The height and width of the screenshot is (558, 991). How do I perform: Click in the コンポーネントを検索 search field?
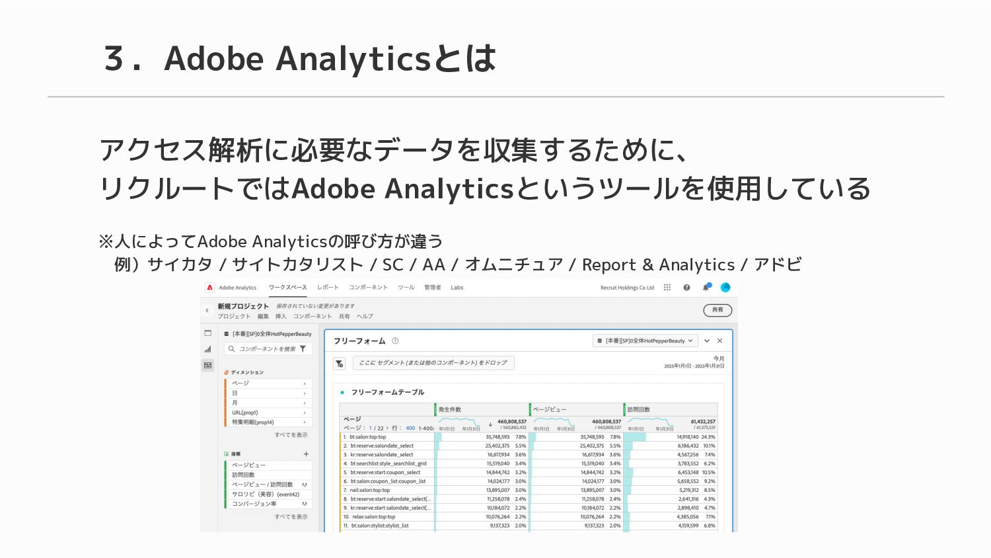(x=268, y=348)
